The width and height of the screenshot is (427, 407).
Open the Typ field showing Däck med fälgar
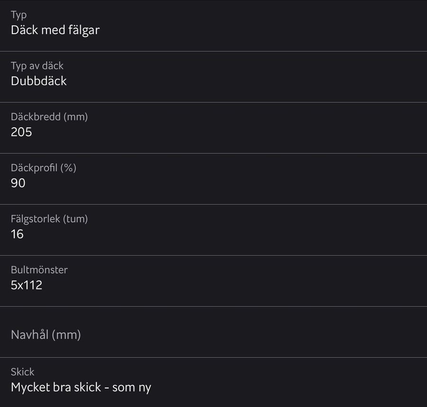click(213, 26)
